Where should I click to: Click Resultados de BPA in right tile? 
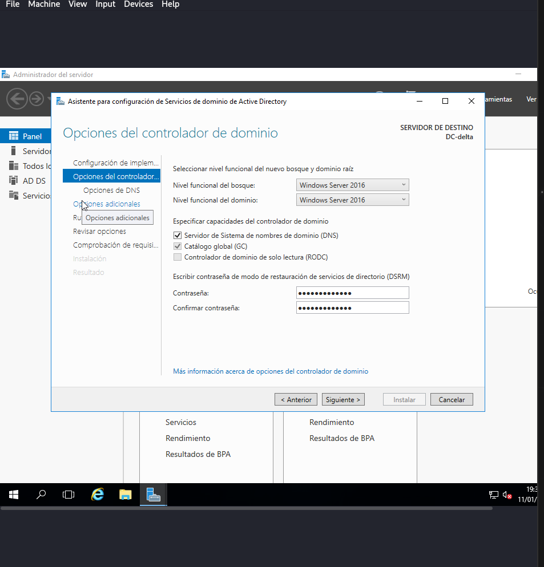(342, 438)
